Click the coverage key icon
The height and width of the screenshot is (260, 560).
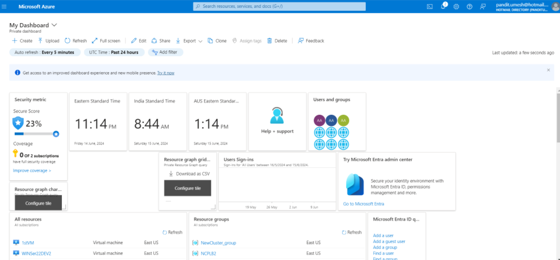(15, 154)
